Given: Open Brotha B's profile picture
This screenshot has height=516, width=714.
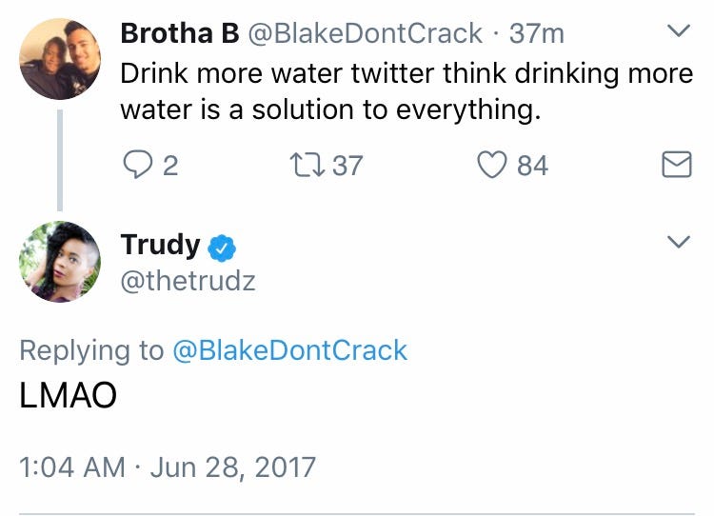Looking at the screenshot, I should coord(60,58).
